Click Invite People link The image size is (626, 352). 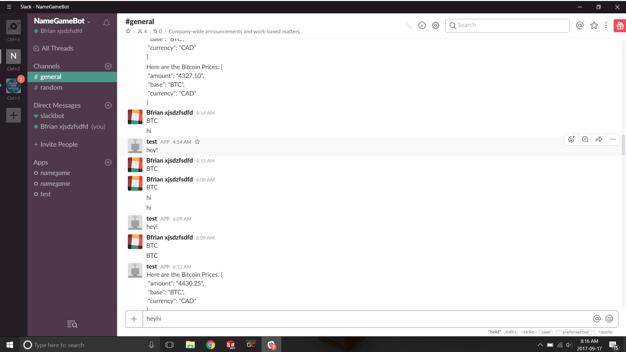(59, 144)
